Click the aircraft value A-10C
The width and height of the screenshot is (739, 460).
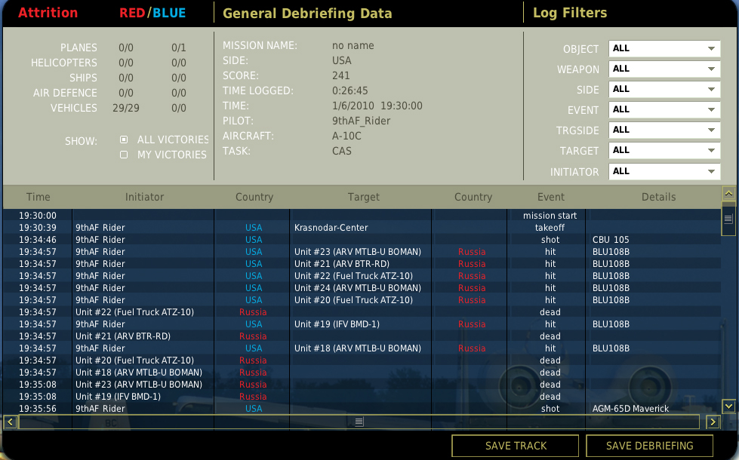[346, 136]
